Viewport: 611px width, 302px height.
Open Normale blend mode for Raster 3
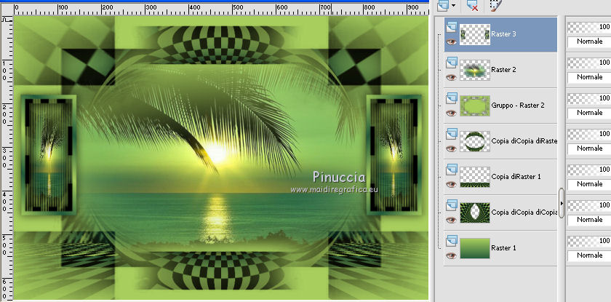coord(589,41)
